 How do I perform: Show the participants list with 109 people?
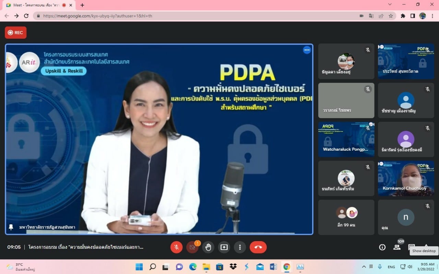397,247
